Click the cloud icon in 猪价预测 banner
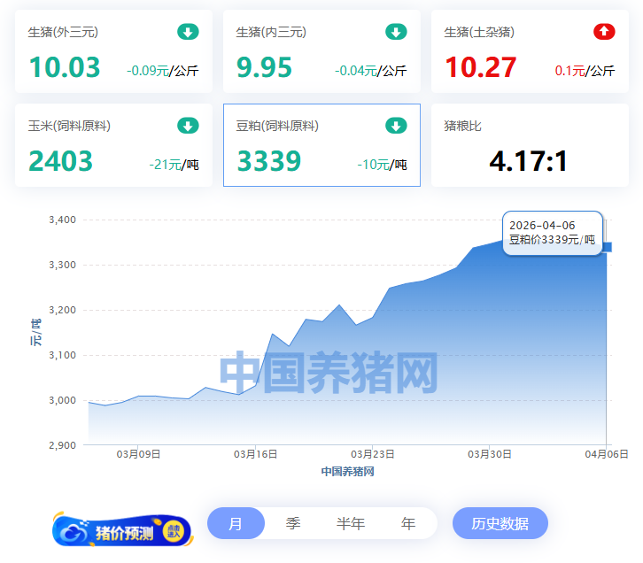Viewport: 643px width, 563px height. tap(70, 531)
